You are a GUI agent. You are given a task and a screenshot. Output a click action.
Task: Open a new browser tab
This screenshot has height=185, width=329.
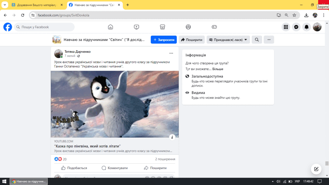(127, 5)
